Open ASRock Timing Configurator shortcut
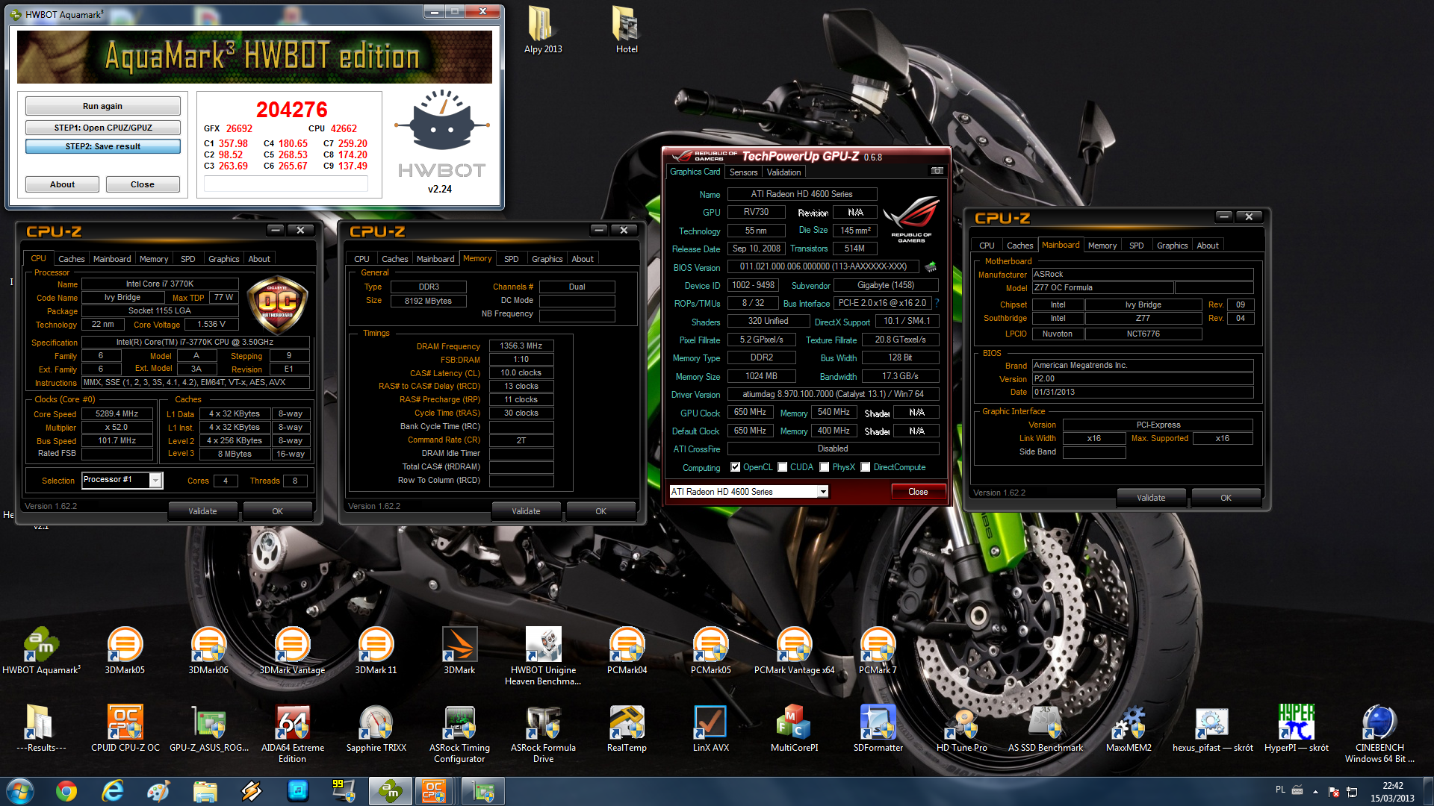 (459, 733)
